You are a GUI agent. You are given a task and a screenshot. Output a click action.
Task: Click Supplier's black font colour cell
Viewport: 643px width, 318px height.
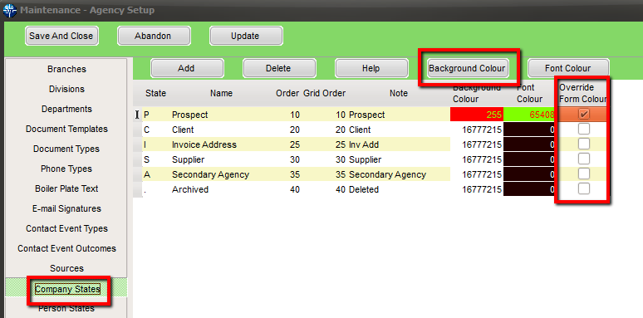tap(529, 159)
